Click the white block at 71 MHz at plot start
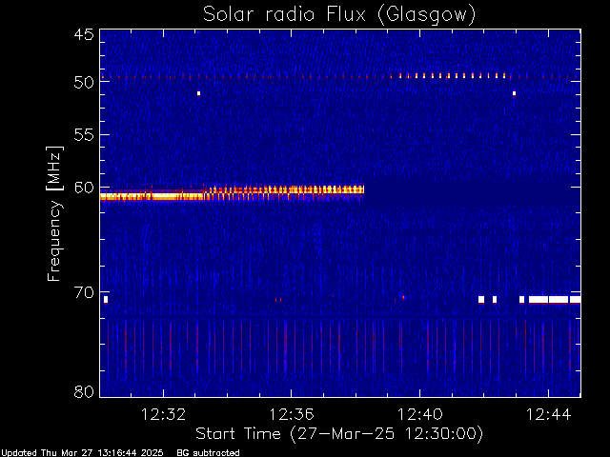Image resolution: width=610 pixels, height=457 pixels. pos(106,300)
